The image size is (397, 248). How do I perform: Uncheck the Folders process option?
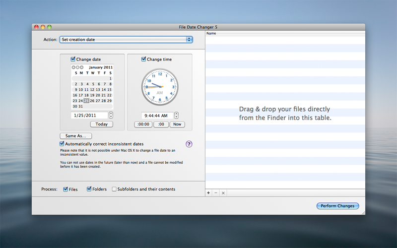click(x=89, y=189)
